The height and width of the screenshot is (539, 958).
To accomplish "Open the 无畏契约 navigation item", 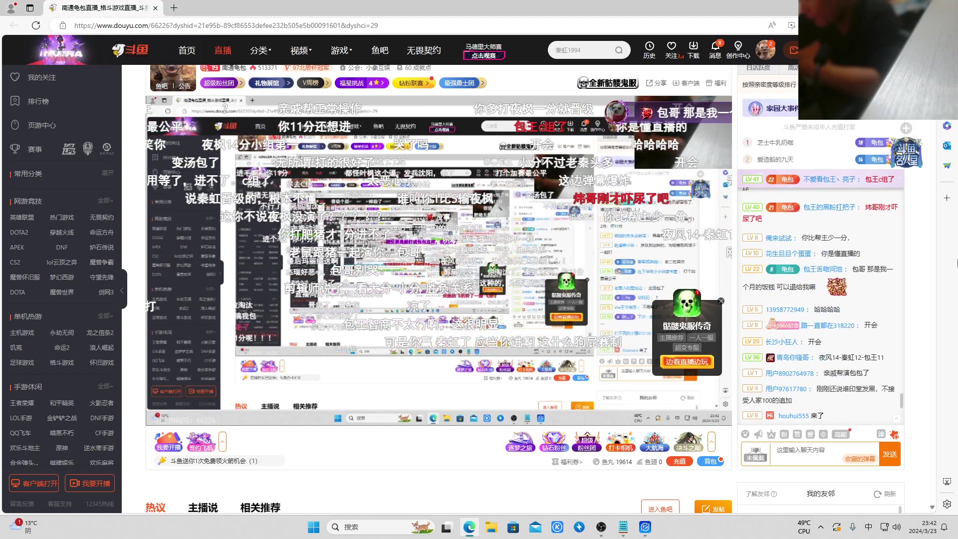I will (424, 50).
